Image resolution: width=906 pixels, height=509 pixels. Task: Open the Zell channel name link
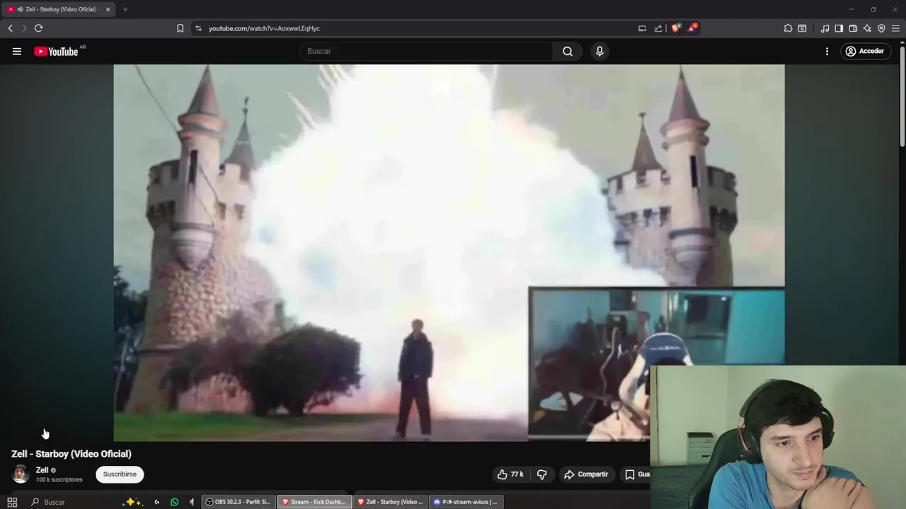pos(42,470)
